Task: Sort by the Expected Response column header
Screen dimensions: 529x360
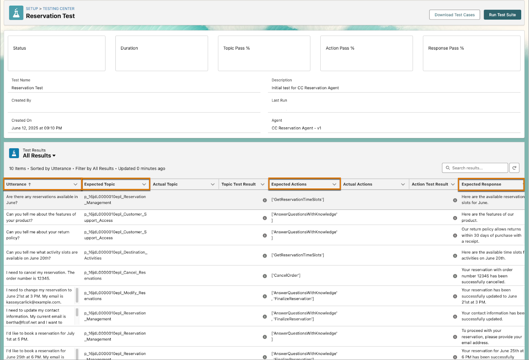Action: tap(481, 184)
